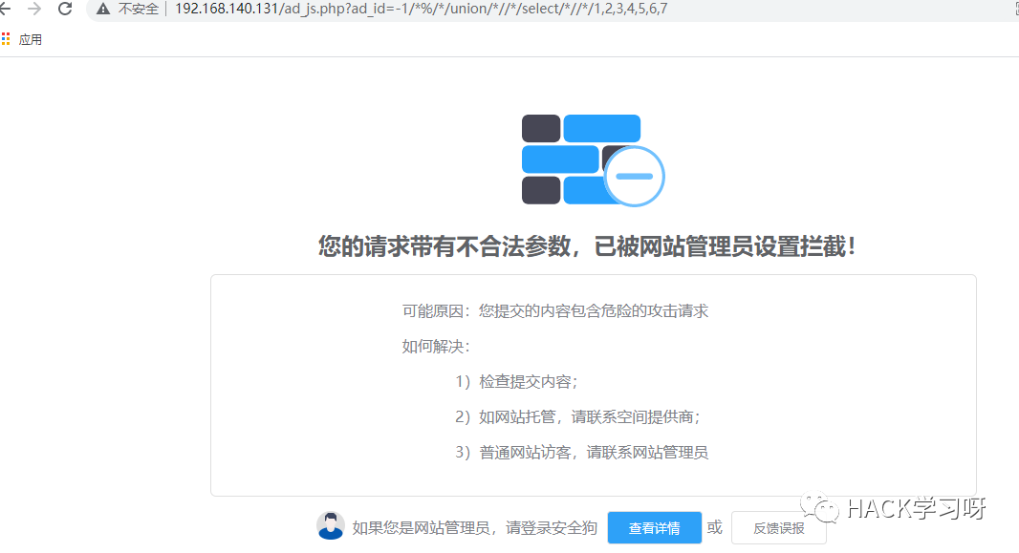Click the 可能原因 line
This screenshot has width=1019, height=553.
555,311
